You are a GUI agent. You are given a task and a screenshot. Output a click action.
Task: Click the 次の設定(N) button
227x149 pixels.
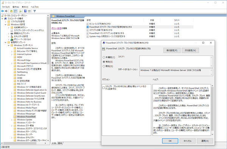click(190, 51)
